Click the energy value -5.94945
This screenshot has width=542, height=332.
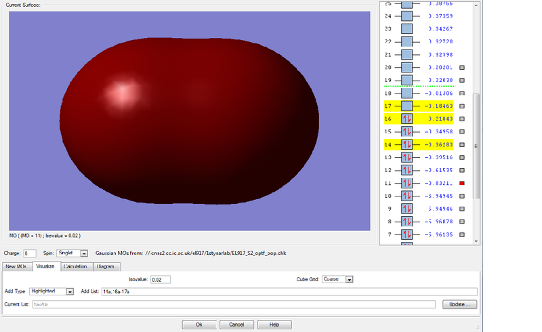tap(438, 196)
